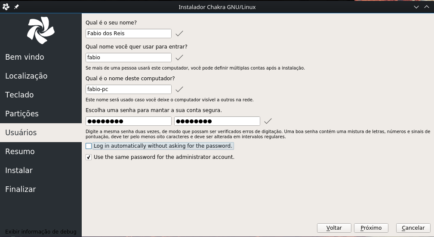Switch to the Partições step
Screen dimensions: 434x237
click(x=22, y=114)
